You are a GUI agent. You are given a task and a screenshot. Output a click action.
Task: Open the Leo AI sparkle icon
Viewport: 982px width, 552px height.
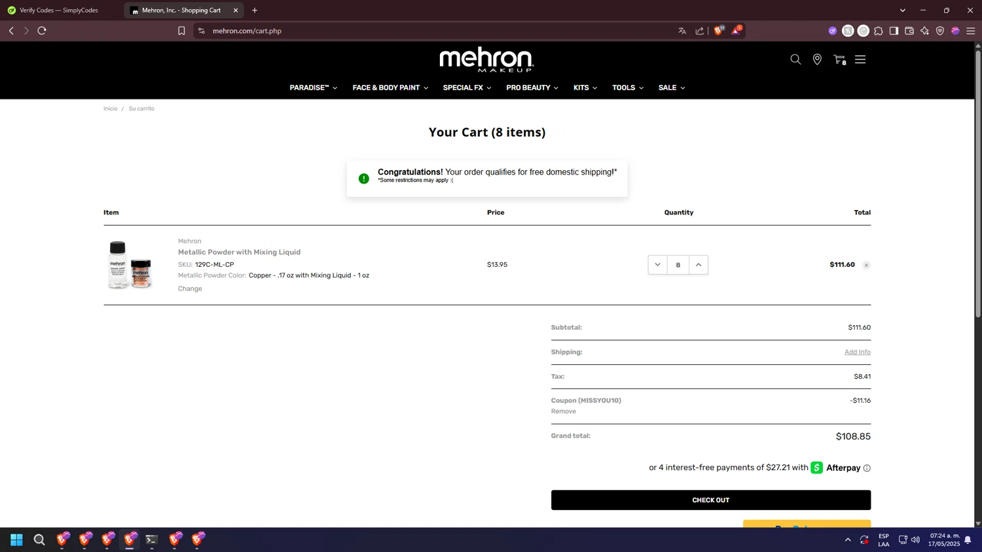click(924, 31)
